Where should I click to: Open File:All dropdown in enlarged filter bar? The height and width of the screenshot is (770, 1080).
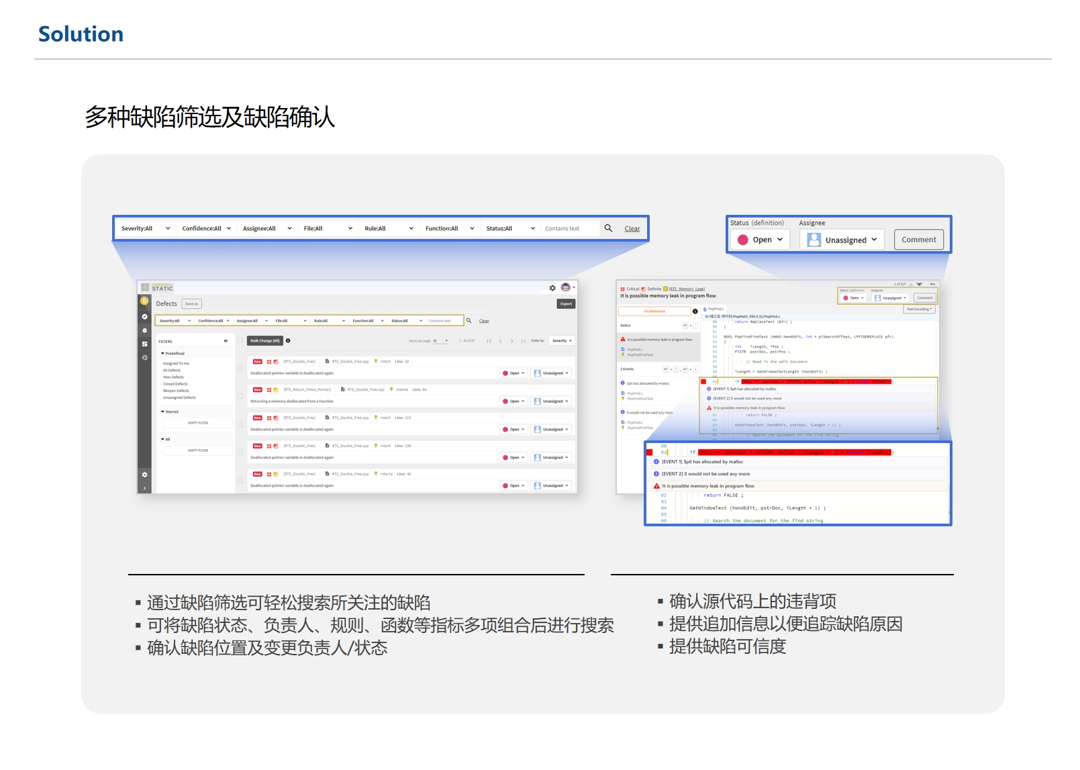(328, 228)
